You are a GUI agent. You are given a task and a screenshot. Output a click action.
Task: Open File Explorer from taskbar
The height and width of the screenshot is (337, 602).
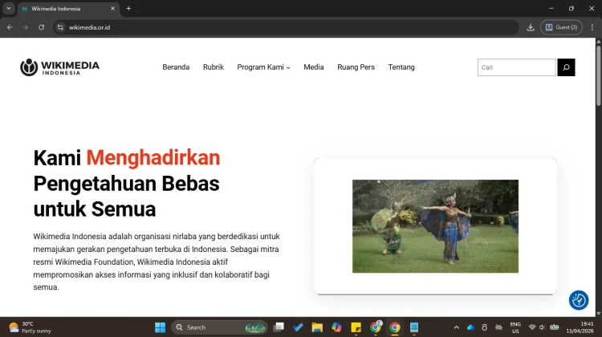pos(317,327)
